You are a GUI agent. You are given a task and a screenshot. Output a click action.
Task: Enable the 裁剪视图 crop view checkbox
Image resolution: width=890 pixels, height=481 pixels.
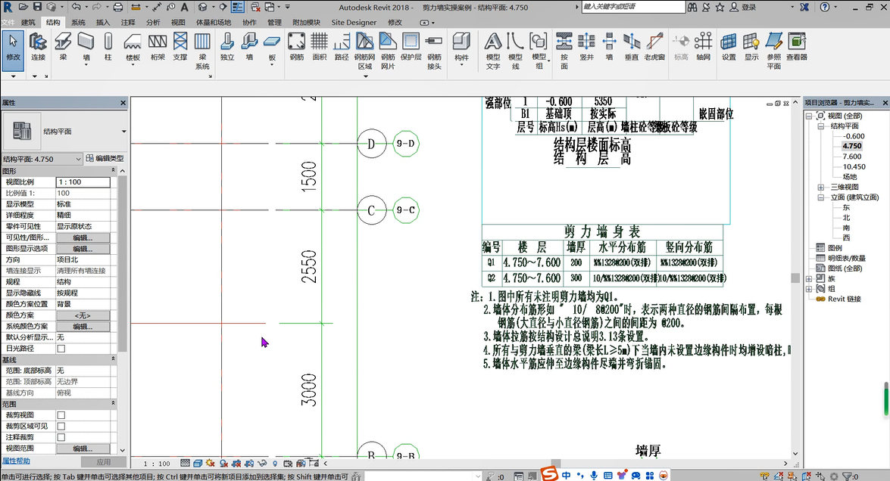(61, 415)
